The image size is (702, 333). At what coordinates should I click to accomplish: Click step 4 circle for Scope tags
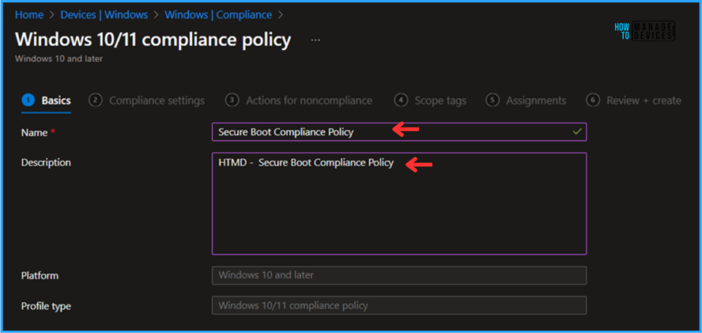pyautogui.click(x=400, y=101)
